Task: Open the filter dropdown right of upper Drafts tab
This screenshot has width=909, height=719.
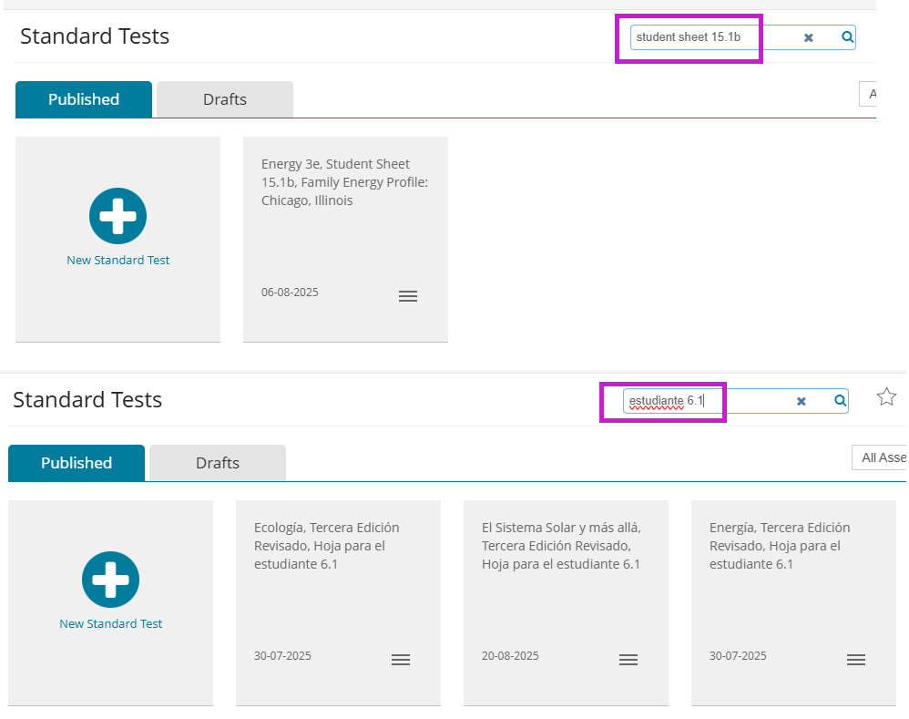Action: pos(870,94)
